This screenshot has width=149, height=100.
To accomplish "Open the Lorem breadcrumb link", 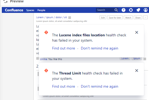I will [40, 17].
